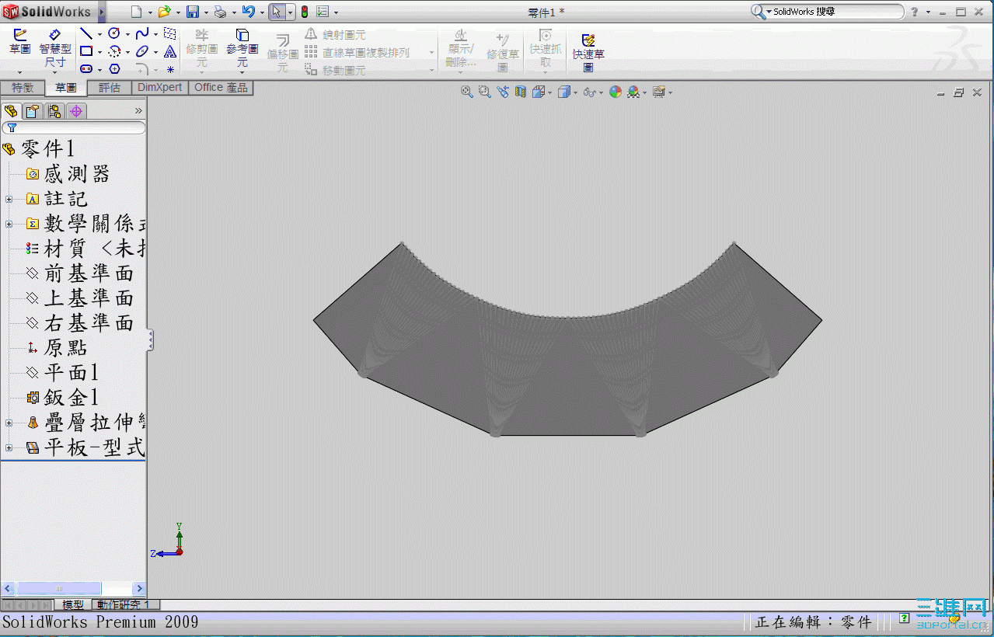Image resolution: width=994 pixels, height=637 pixels.
Task: Expand the 註記 tree node
Action: 9,200
